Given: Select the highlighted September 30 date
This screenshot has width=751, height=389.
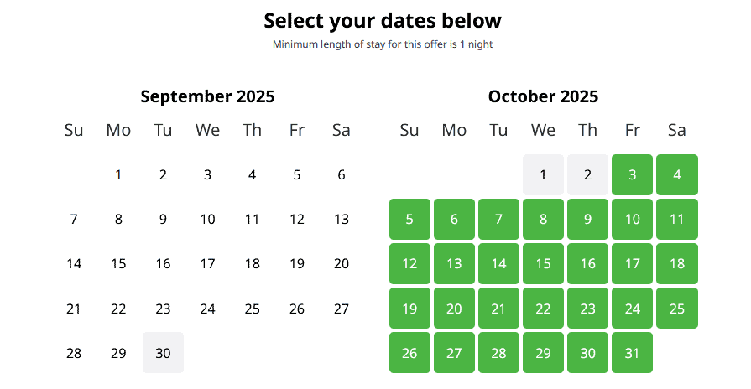Looking at the screenshot, I should coord(163,352).
